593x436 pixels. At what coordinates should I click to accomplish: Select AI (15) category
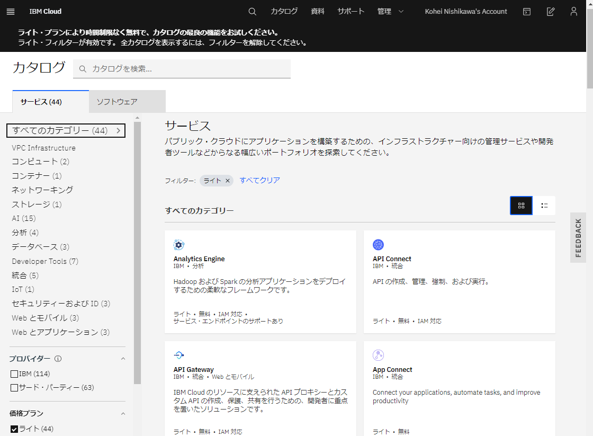(x=23, y=218)
